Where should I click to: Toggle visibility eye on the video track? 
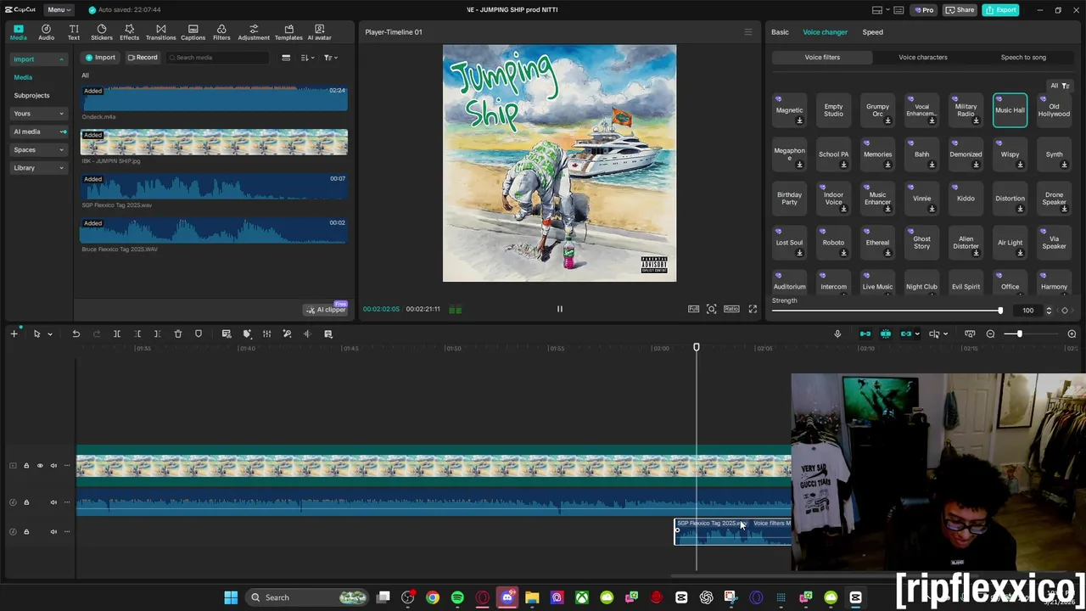pos(39,465)
